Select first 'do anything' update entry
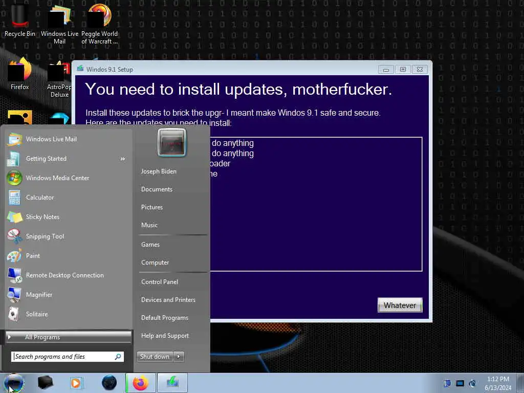Image resolution: width=524 pixels, height=393 pixels. click(x=232, y=143)
